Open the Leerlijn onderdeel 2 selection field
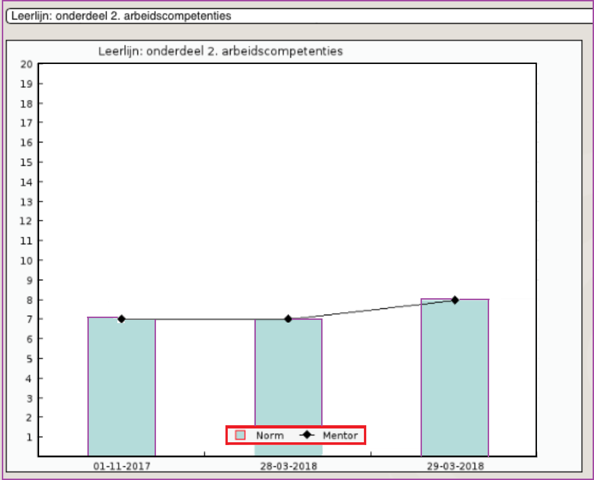 (x=299, y=16)
